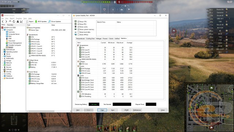Click Stress FPU chip icon
The height and width of the screenshot is (132, 234).
[x=76, y=24]
